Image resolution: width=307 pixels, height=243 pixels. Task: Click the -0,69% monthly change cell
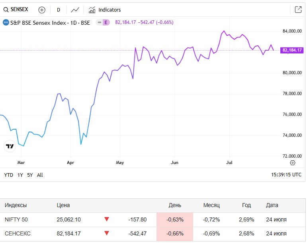click(x=211, y=233)
